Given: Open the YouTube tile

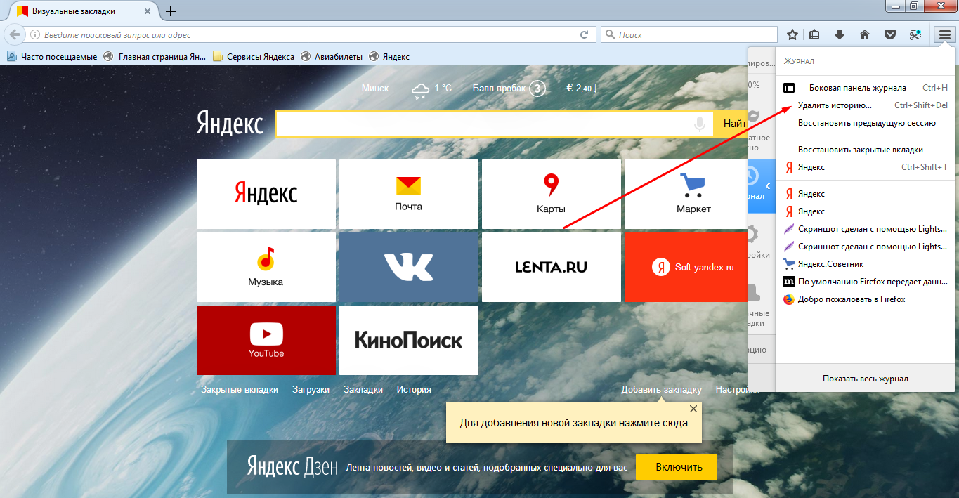Looking at the screenshot, I should (266, 340).
